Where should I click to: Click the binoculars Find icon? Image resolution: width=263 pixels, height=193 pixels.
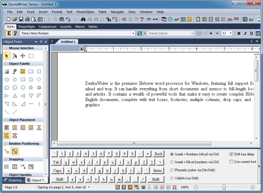(x=83, y=19)
